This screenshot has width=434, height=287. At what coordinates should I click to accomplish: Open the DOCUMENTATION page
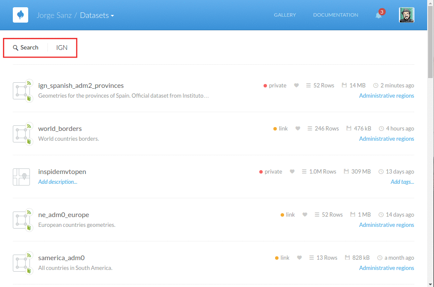[335, 15]
